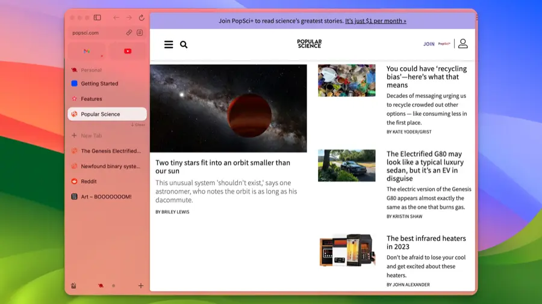Open site controls icon in URL bar
The height and width of the screenshot is (304, 542).
pyautogui.click(x=140, y=32)
